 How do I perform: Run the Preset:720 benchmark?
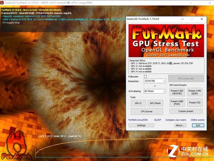pos(195,103)
